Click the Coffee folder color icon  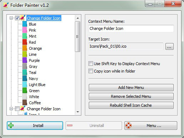pos(25,103)
